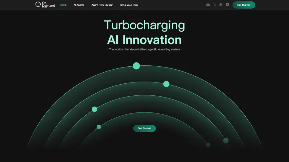Open the AI Agents menu item
The height and width of the screenshot is (162, 289).
click(x=79, y=5)
